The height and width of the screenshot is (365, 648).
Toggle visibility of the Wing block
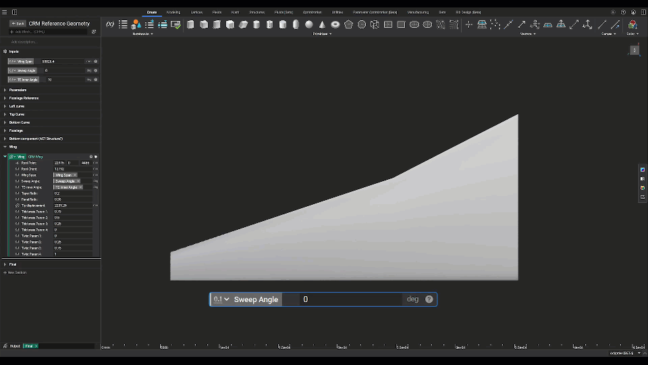[x=96, y=157]
